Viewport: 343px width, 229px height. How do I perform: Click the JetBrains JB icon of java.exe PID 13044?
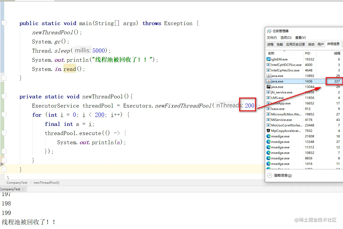(269, 87)
